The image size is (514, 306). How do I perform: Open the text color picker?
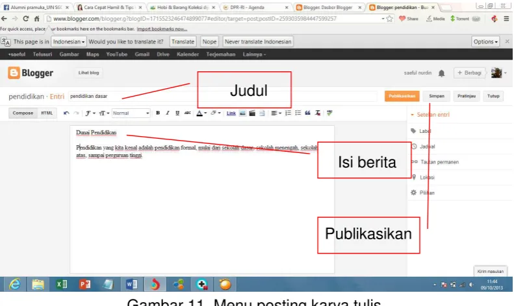[x=201, y=113]
